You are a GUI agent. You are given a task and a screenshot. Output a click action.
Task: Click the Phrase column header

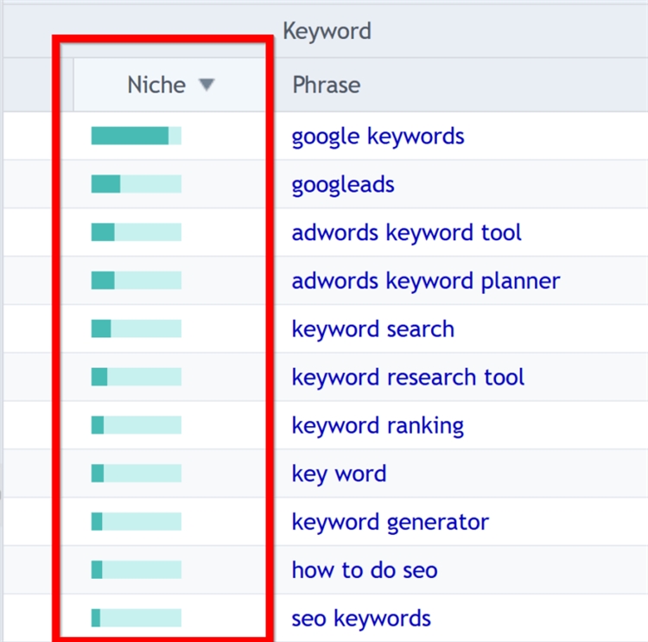coord(327,85)
